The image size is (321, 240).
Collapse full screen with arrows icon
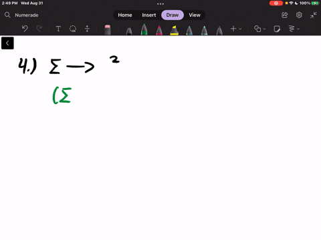point(313,15)
